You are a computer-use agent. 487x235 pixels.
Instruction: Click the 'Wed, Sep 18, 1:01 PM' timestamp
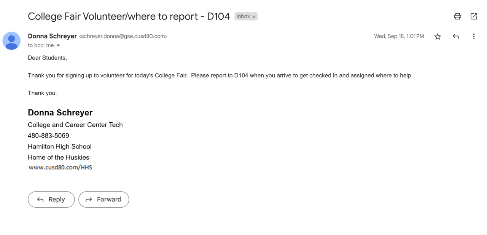pos(399,37)
